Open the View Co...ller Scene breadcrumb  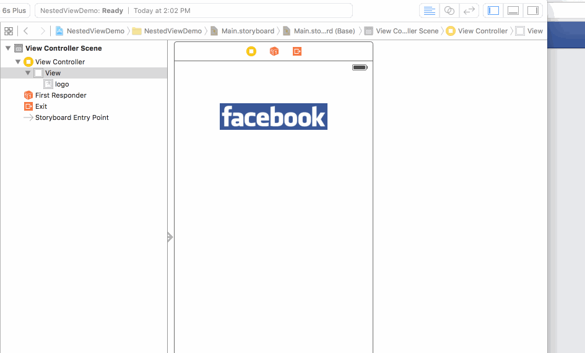coord(401,31)
